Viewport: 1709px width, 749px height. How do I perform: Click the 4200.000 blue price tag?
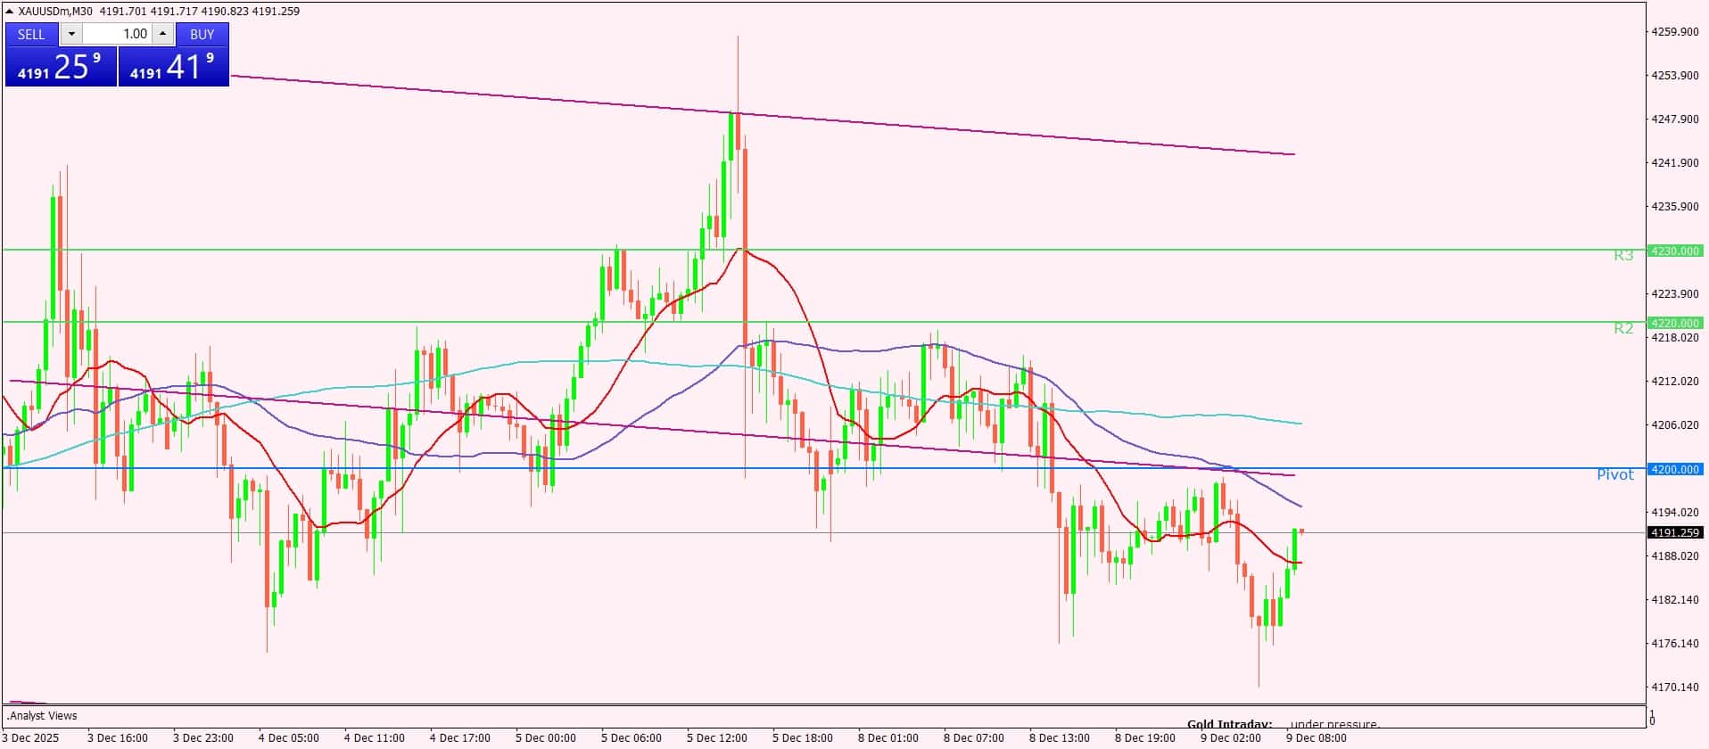coord(1675,469)
